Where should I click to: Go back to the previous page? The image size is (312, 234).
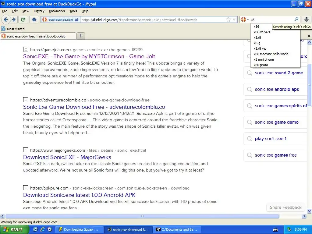(x=6, y=19)
